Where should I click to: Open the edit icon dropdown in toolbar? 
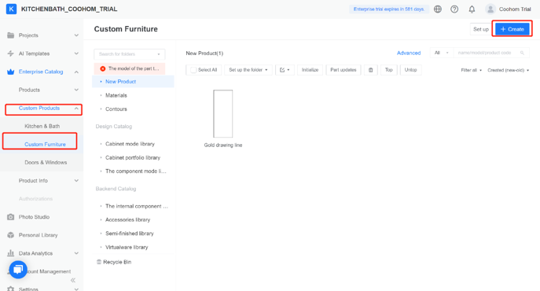pyautogui.click(x=285, y=70)
